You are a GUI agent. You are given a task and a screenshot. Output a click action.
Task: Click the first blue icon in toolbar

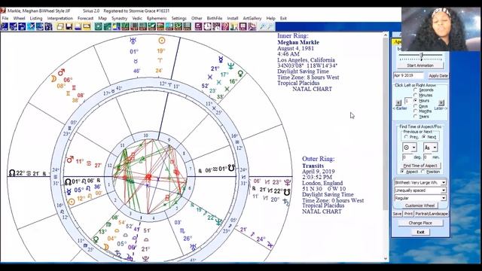[5, 27]
